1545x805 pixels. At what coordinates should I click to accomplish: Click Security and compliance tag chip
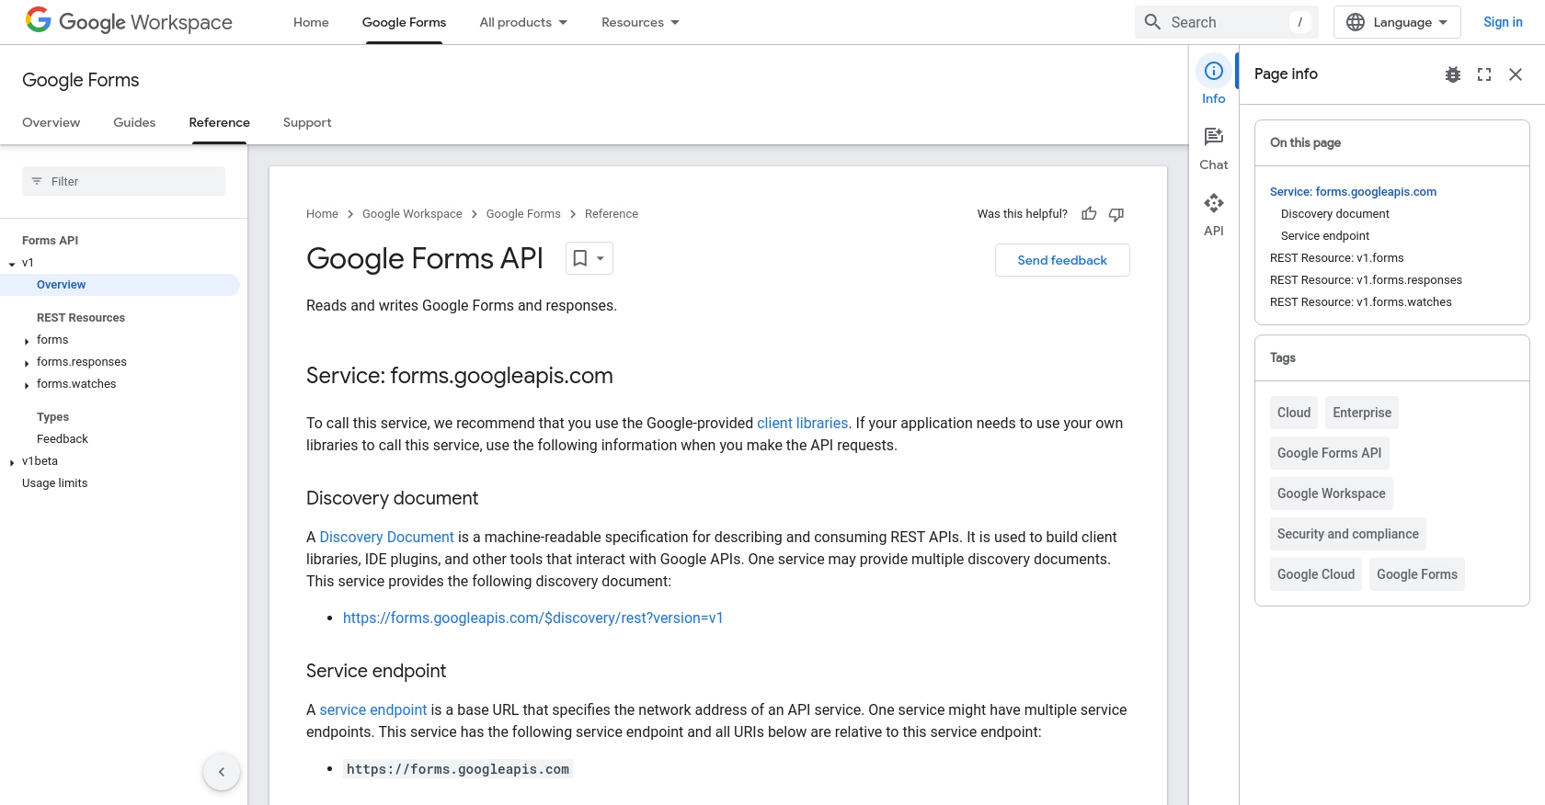(x=1348, y=534)
